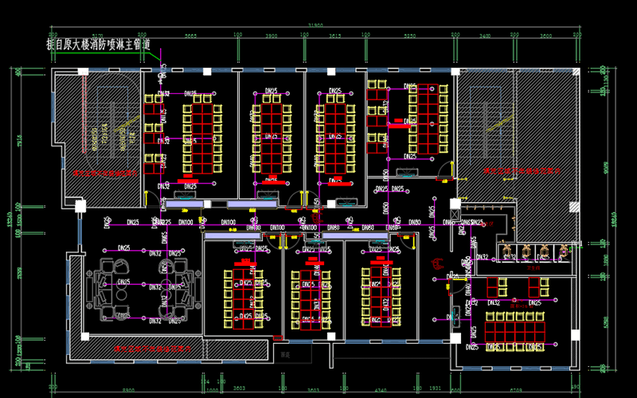The width and height of the screenshot is (637, 398).
Task: Select the large hatched area at top right
Action: pos(516,127)
